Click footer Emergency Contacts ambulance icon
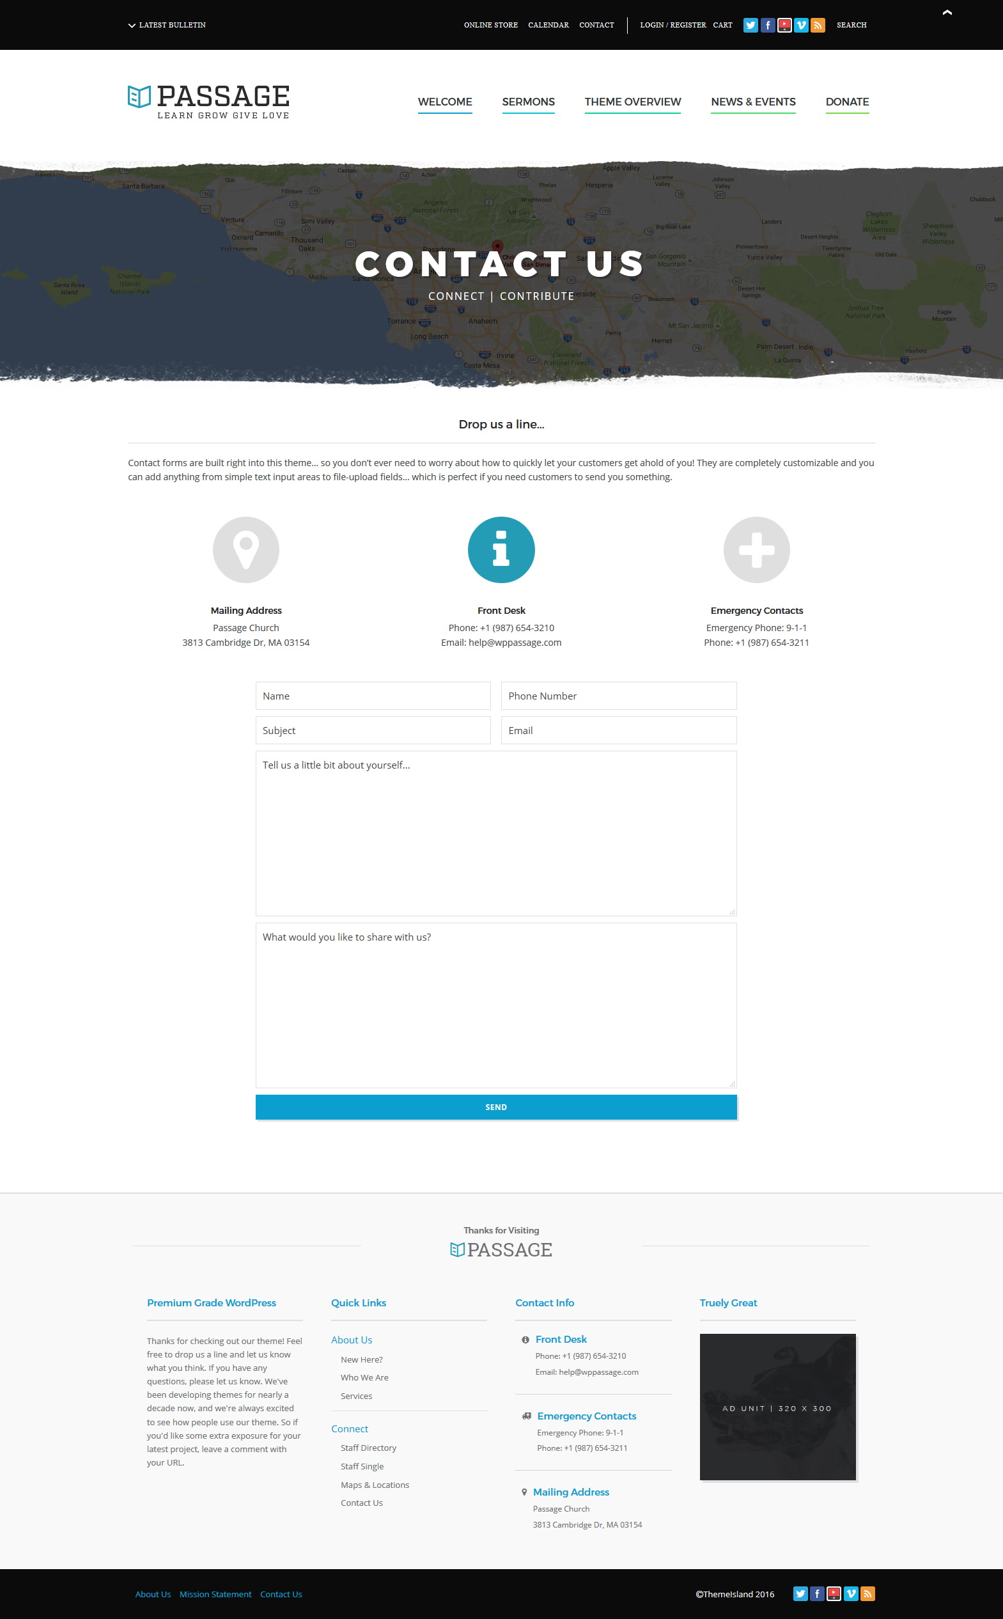Viewport: 1003px width, 1619px height. coord(527,1416)
